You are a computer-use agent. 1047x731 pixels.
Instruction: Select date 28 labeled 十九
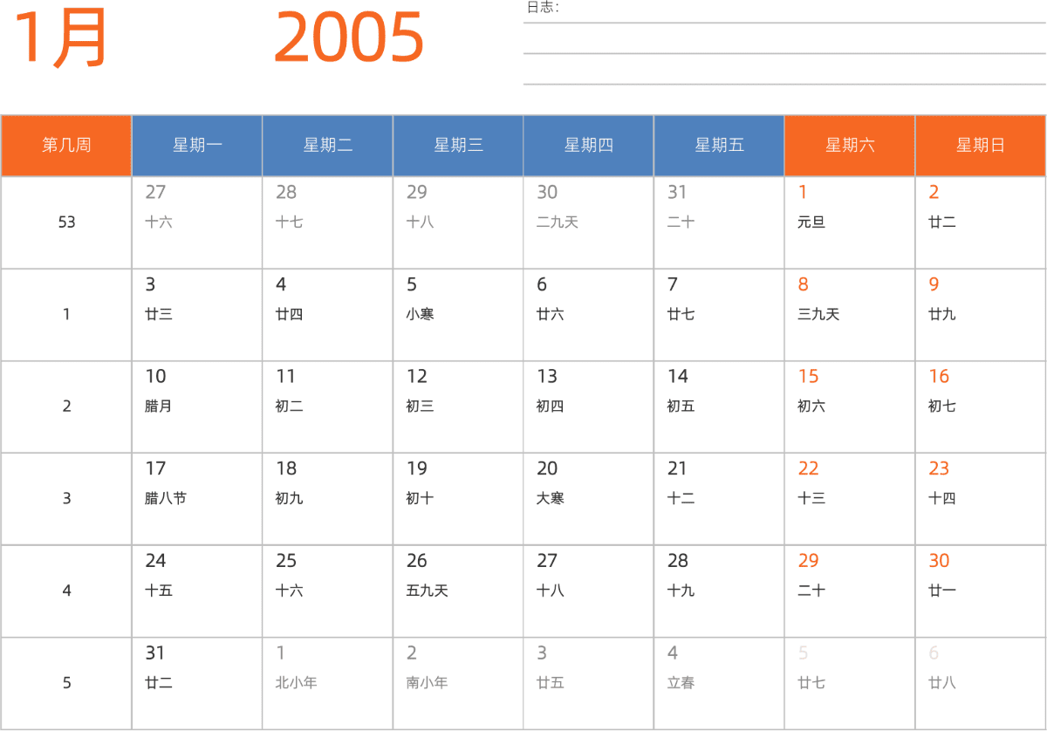[719, 591]
